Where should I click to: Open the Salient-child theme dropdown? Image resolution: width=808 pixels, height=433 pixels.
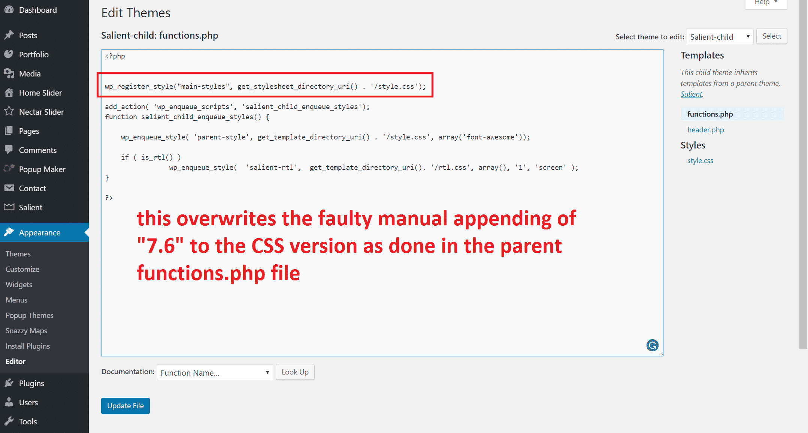(x=720, y=37)
